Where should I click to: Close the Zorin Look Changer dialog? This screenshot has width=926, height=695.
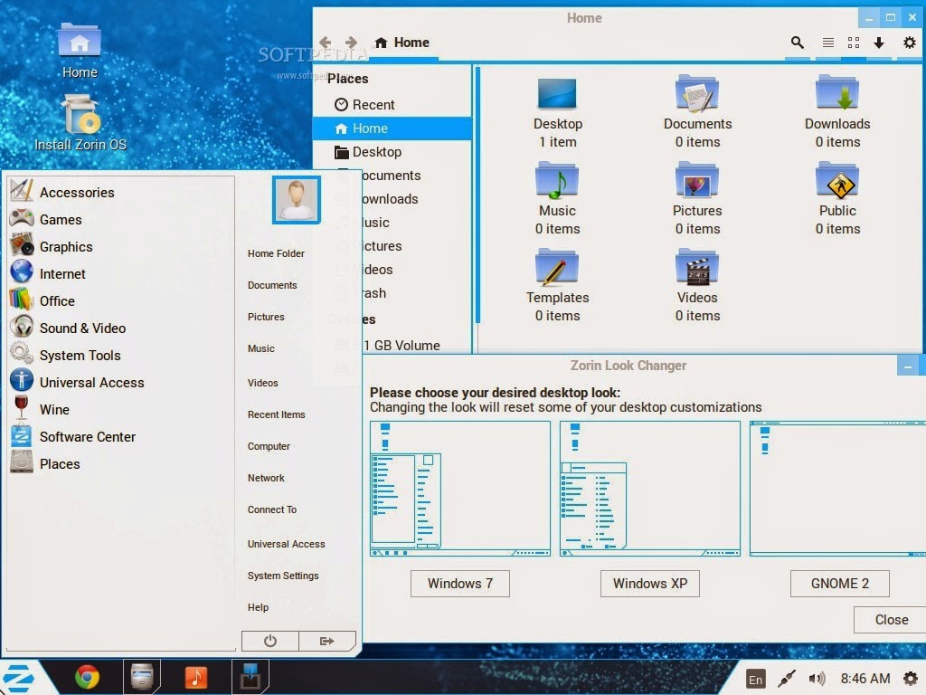tap(891, 619)
